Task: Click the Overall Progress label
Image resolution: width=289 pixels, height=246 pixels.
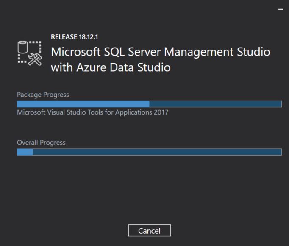Action: click(41, 143)
